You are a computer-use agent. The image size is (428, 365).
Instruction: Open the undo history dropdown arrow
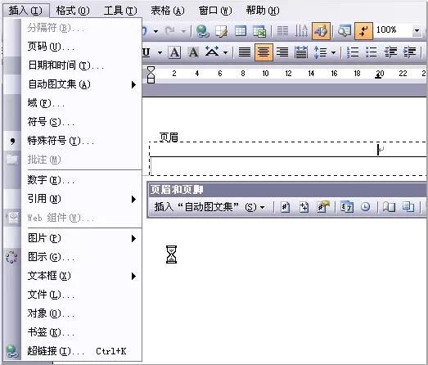[155, 31]
